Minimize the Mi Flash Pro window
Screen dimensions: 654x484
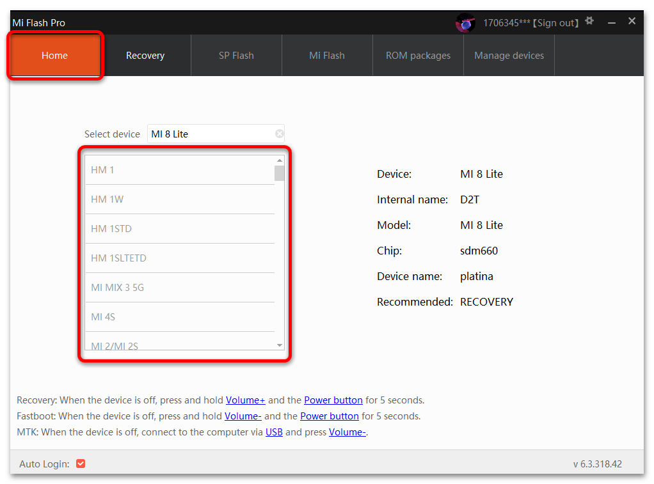coord(612,22)
